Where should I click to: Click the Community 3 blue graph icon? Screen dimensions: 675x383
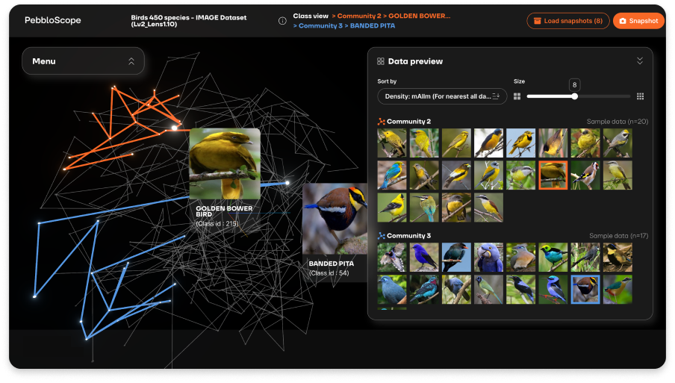[x=381, y=235]
